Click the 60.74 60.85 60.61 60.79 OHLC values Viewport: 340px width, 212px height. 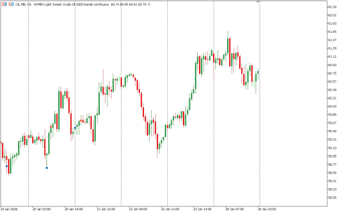tap(129, 5)
